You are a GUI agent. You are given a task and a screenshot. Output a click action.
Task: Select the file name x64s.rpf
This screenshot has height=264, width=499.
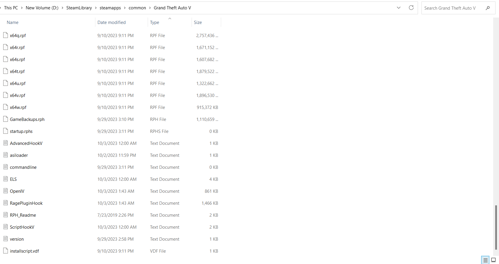(x=18, y=60)
